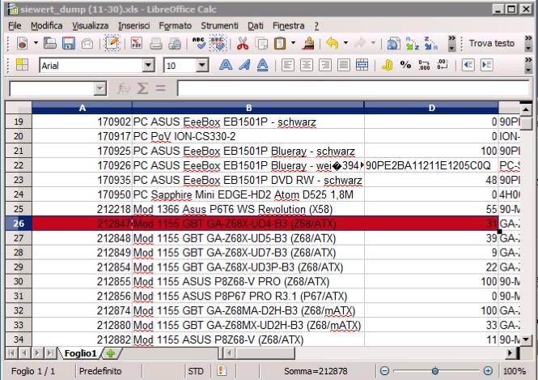
Task: Open the Name Box dropdown arrow
Action: pos(100,88)
